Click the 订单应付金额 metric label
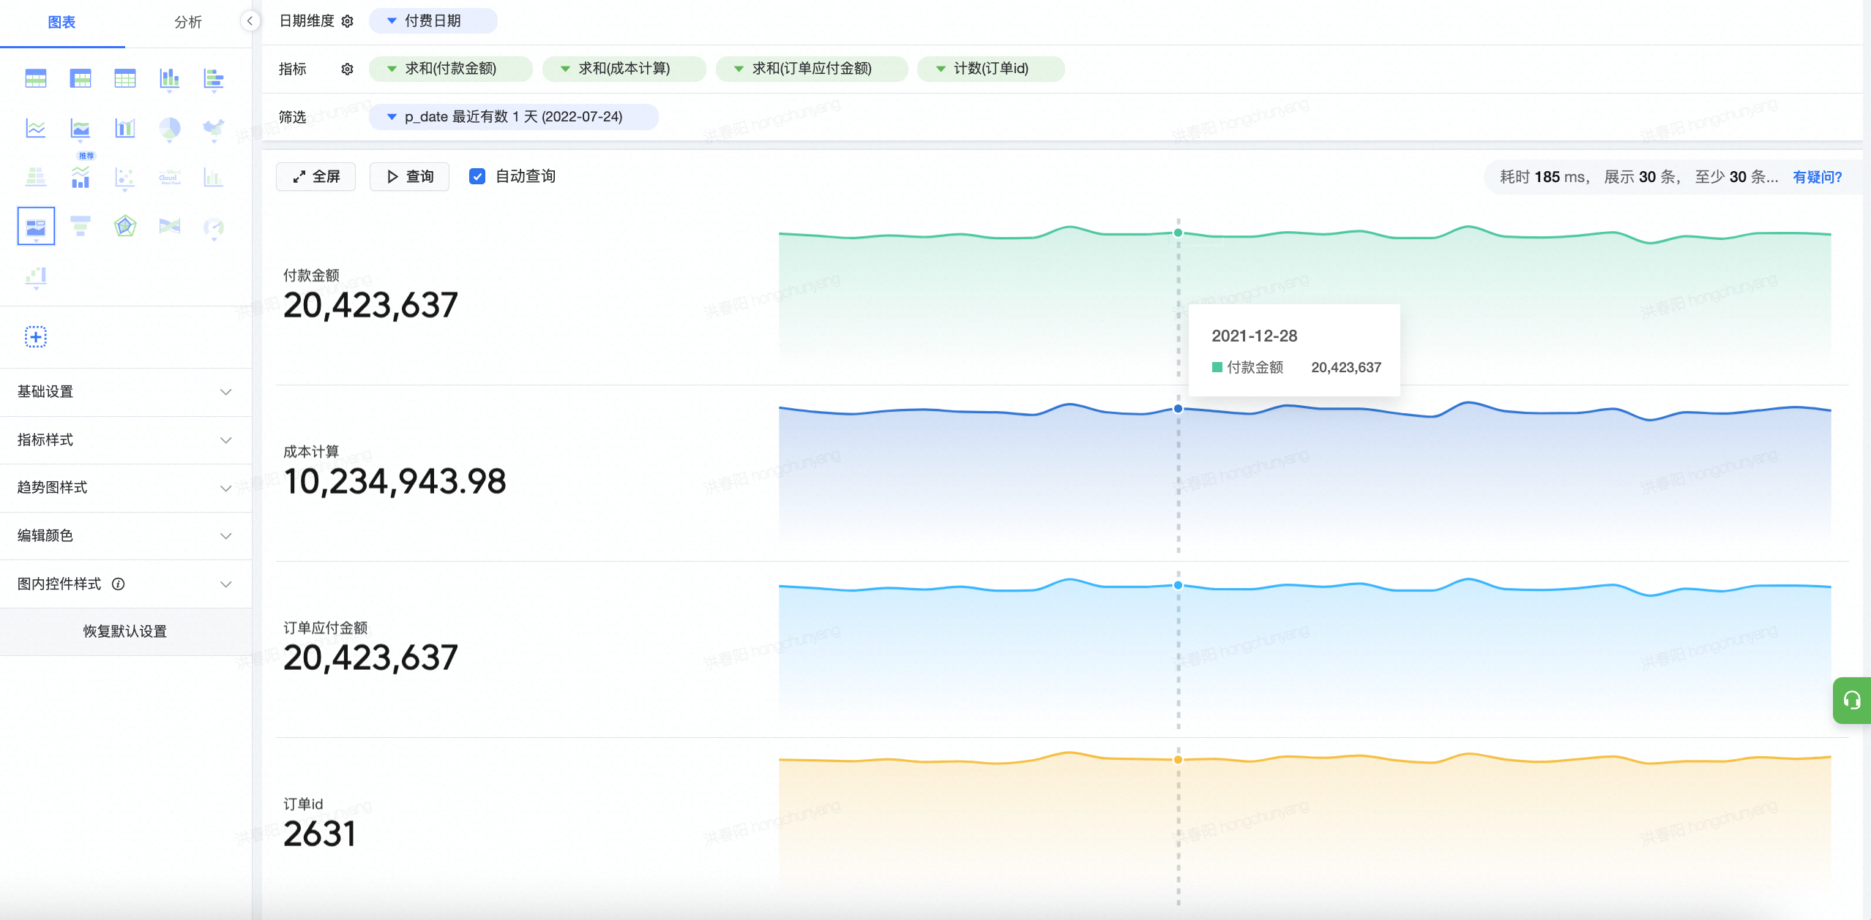The image size is (1871, 920). pos(326,628)
